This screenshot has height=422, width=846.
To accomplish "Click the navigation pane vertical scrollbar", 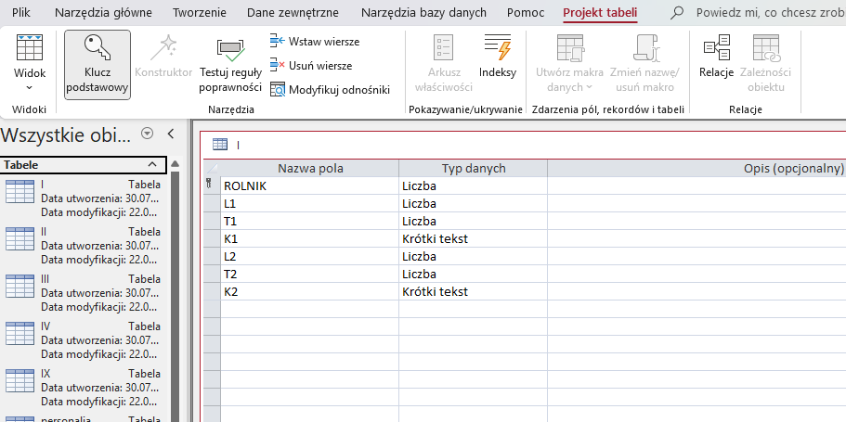I will tap(175, 297).
